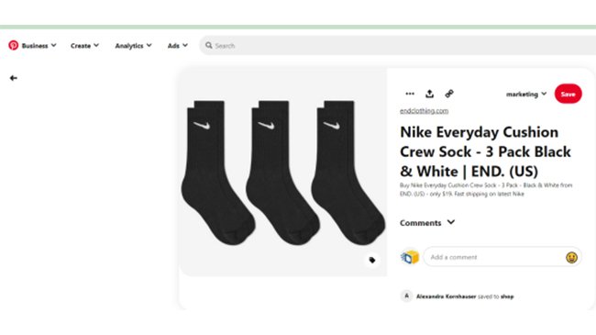This screenshot has width=596, height=335.
Task: Click the share upload icon
Action: pyautogui.click(x=429, y=94)
